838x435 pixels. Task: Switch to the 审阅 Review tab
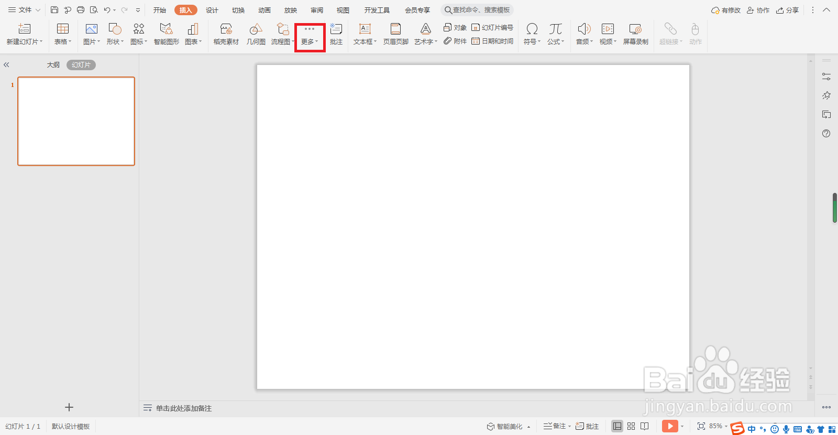click(x=317, y=10)
